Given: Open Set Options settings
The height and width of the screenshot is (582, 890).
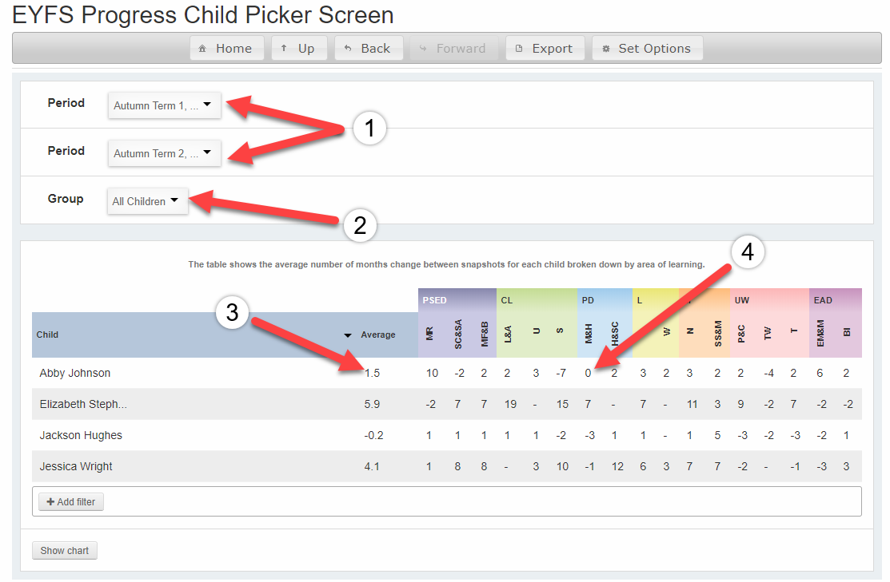Looking at the screenshot, I should [647, 49].
